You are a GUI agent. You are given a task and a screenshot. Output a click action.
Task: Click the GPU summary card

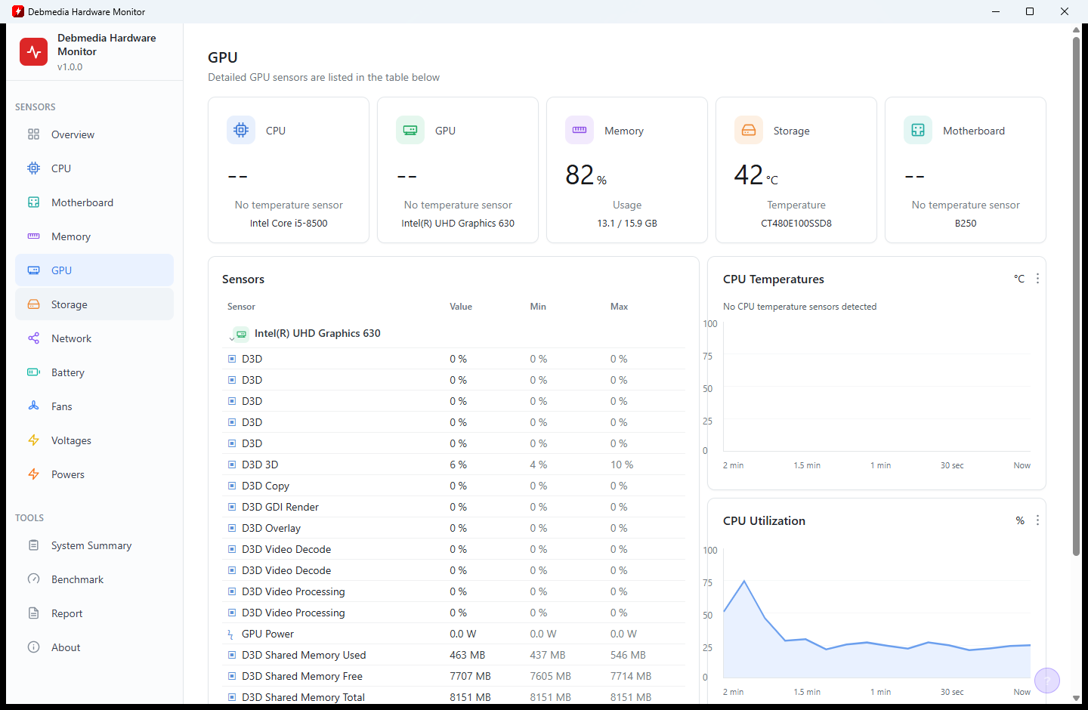tap(458, 170)
